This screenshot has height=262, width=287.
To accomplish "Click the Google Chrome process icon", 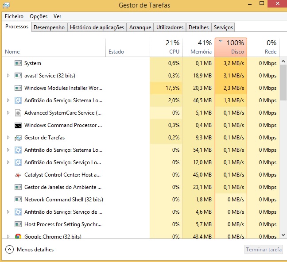I will [18, 236].
